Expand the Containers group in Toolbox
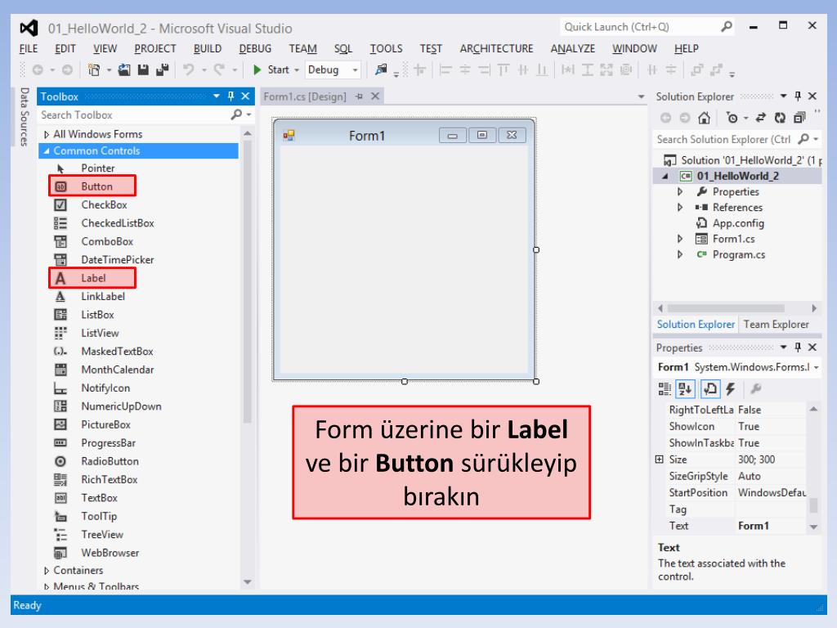This screenshot has height=628, width=837. [x=47, y=570]
